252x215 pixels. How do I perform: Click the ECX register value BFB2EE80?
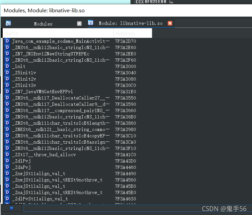pos(155,2)
